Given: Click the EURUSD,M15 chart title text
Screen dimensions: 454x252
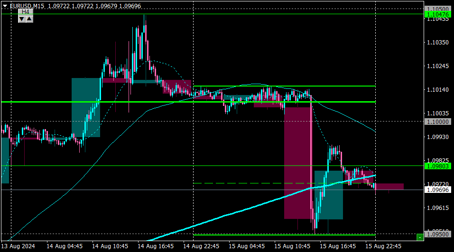Looking at the screenshot, I should pyautogui.click(x=27, y=6).
